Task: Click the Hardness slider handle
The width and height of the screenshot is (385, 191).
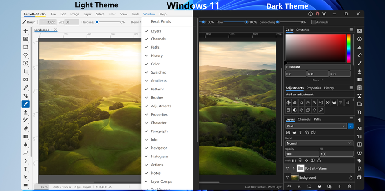Action: (x=97, y=22)
